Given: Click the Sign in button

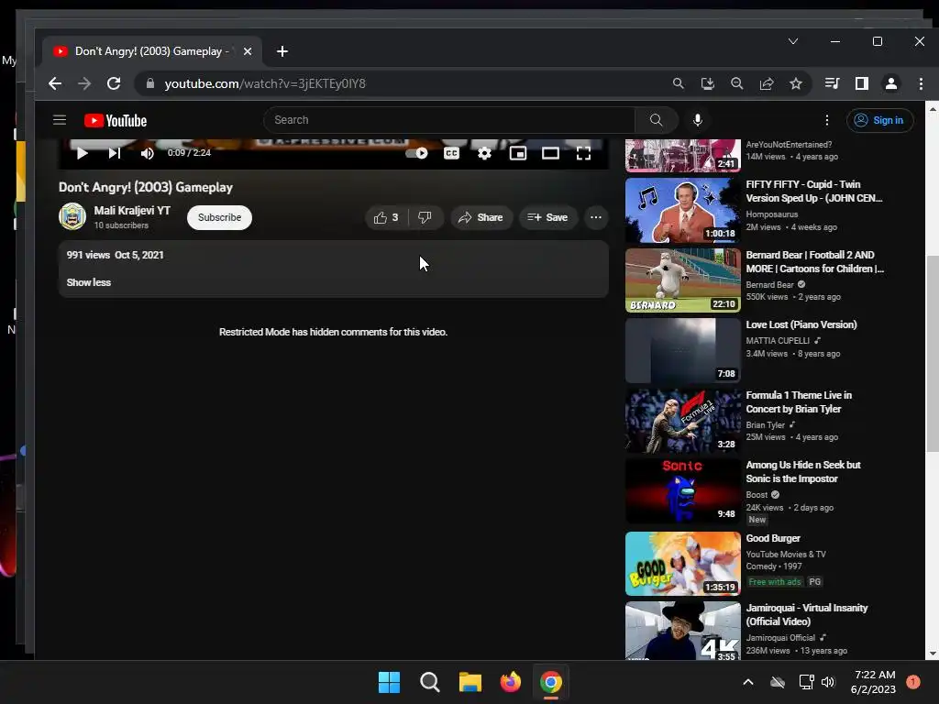Looking at the screenshot, I should (879, 120).
